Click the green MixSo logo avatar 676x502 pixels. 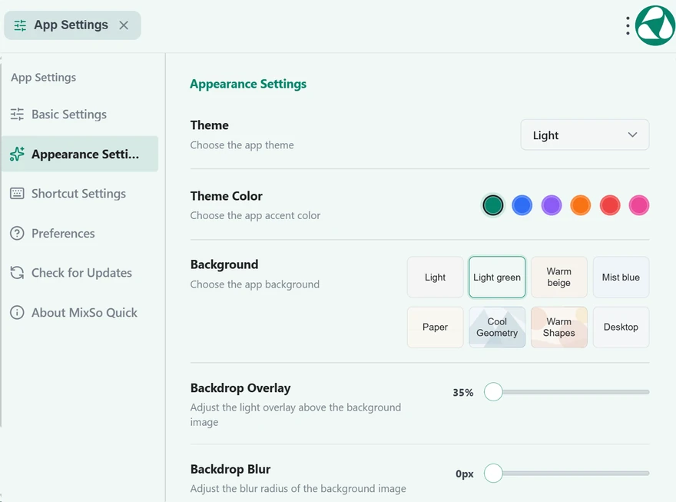pyautogui.click(x=654, y=26)
